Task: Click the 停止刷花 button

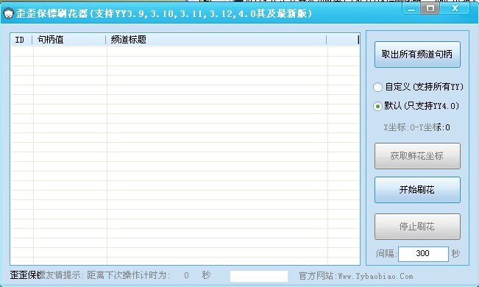Action: pyautogui.click(x=417, y=227)
